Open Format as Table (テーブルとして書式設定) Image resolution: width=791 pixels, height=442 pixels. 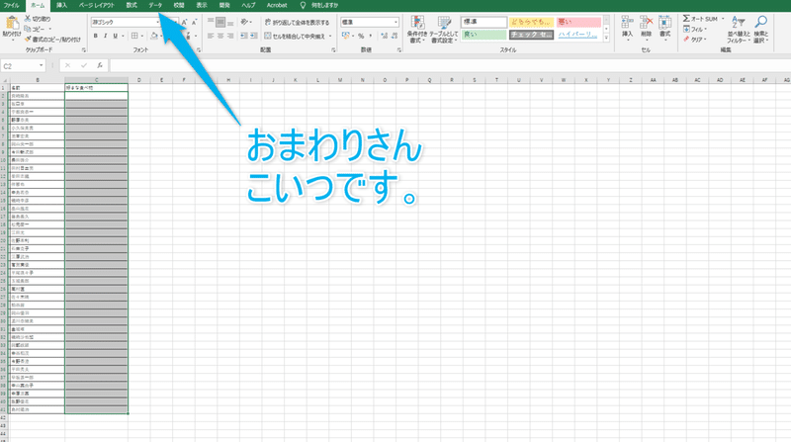(444, 30)
